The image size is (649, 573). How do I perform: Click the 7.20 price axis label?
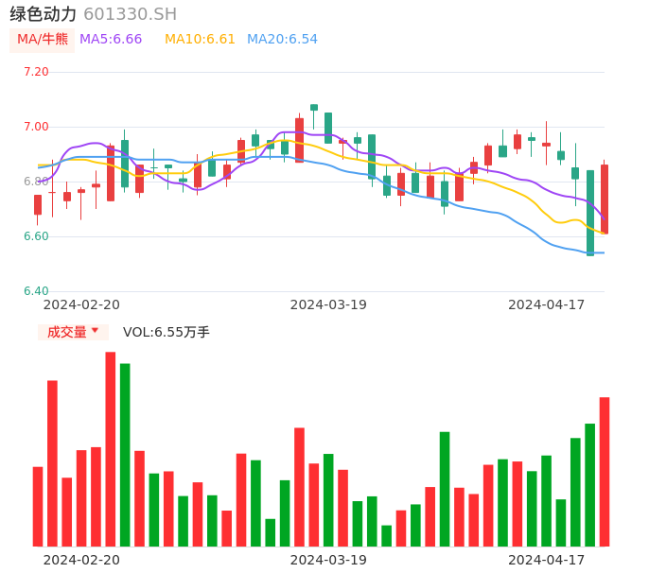36,72
